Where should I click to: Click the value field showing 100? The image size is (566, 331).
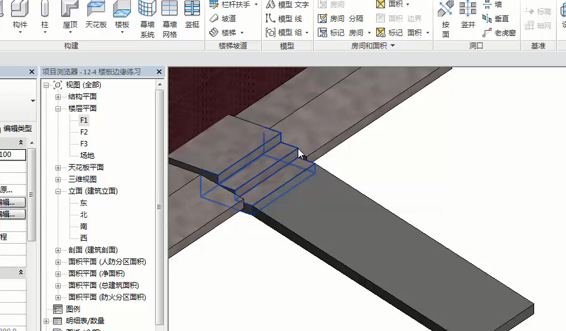(12, 155)
